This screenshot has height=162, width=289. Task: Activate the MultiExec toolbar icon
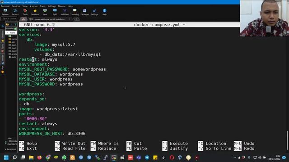[x=65, y=12]
